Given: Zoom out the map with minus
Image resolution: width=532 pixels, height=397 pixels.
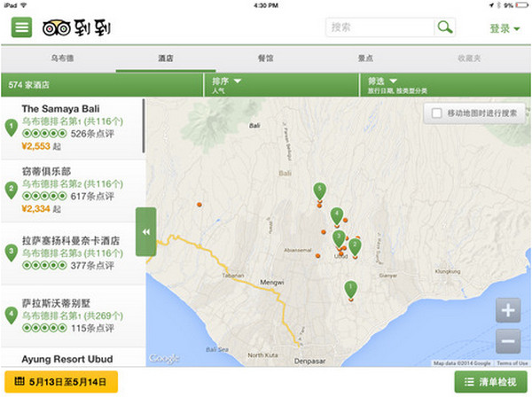Looking at the screenshot, I should 508,341.
